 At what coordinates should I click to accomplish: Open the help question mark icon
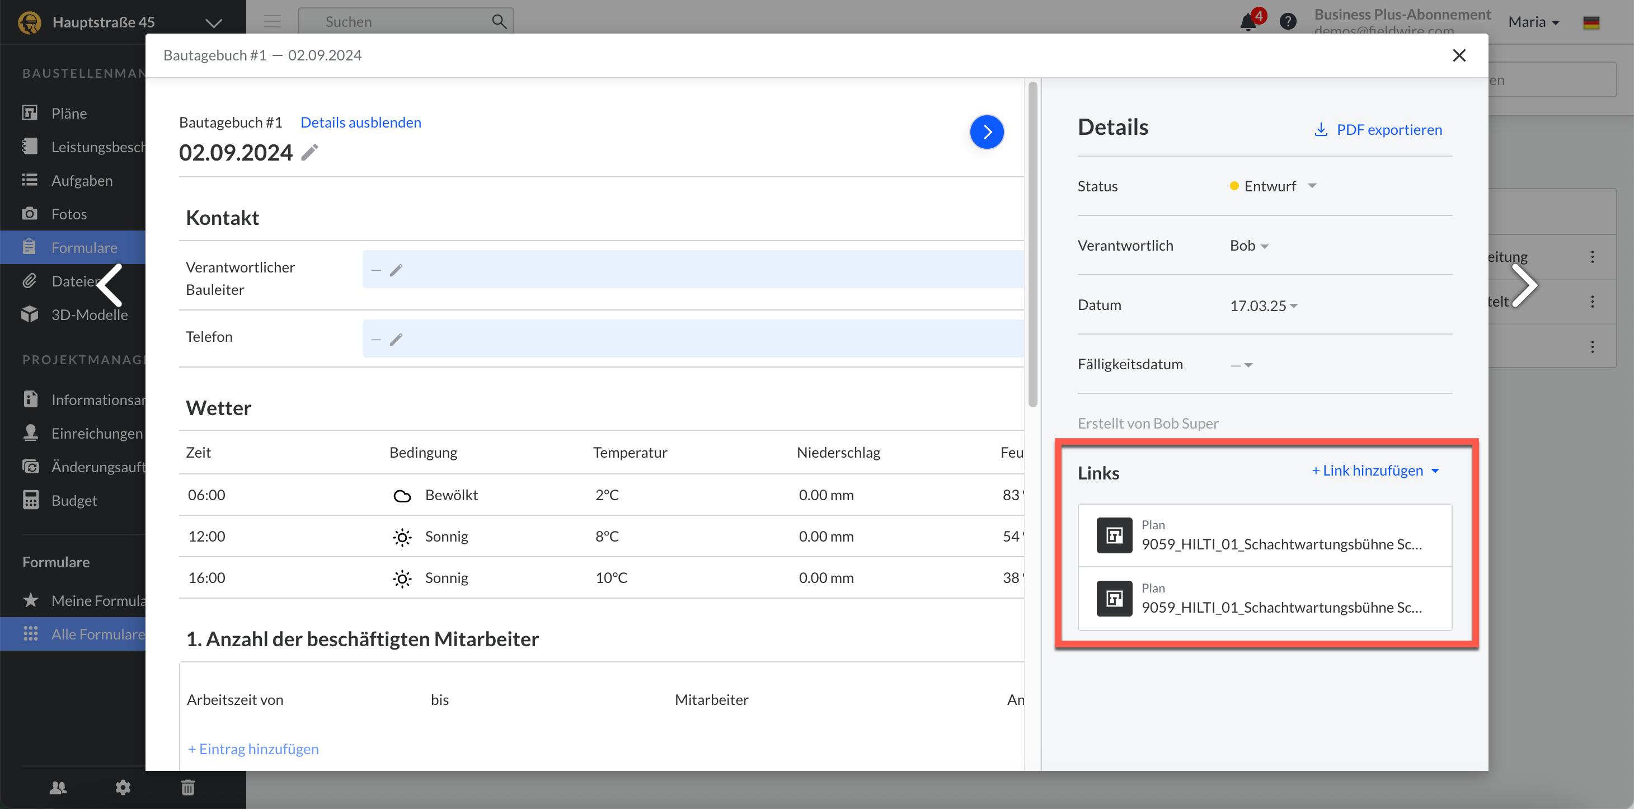click(x=1288, y=22)
